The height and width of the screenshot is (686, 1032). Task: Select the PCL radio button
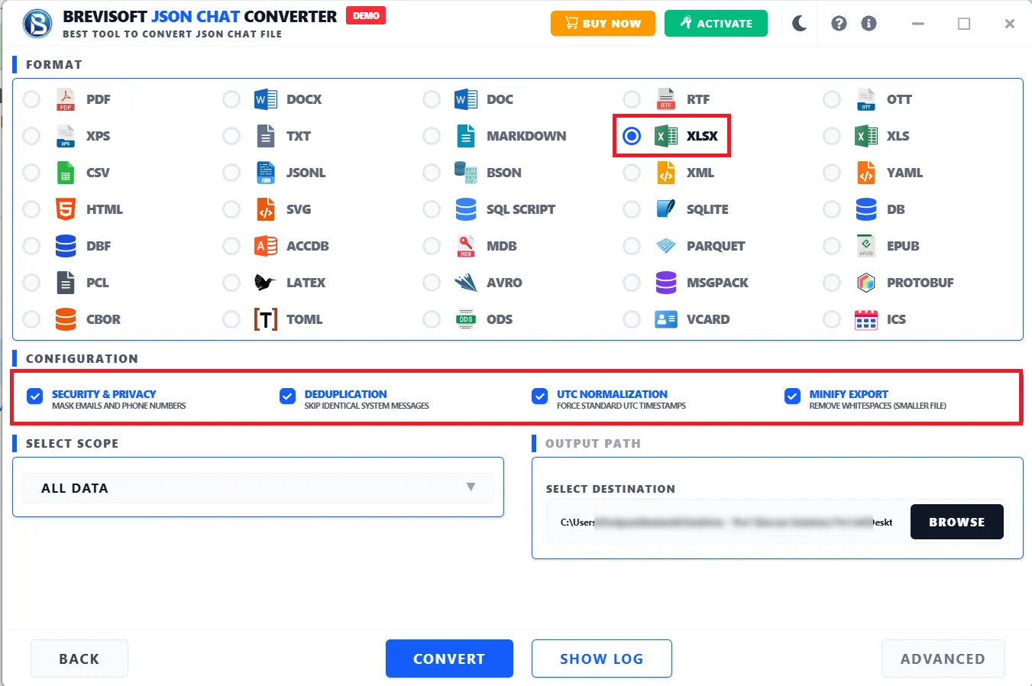(31, 283)
